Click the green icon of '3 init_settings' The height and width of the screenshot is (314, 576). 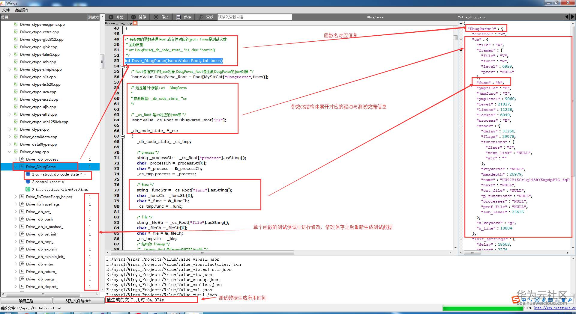pos(28,189)
